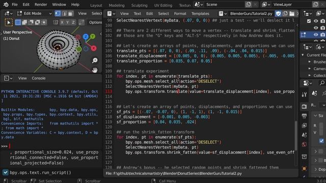The image size is (326, 183).
Task: Open the Render menu
Action: coord(41,5)
